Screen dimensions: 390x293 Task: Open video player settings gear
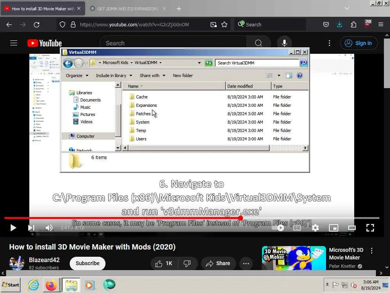[315, 228]
